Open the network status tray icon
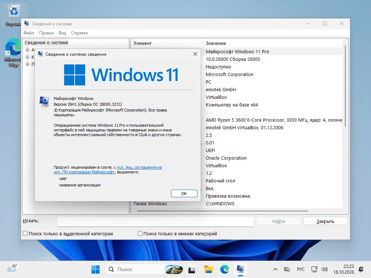The width and height of the screenshot is (371, 278). 314,269
